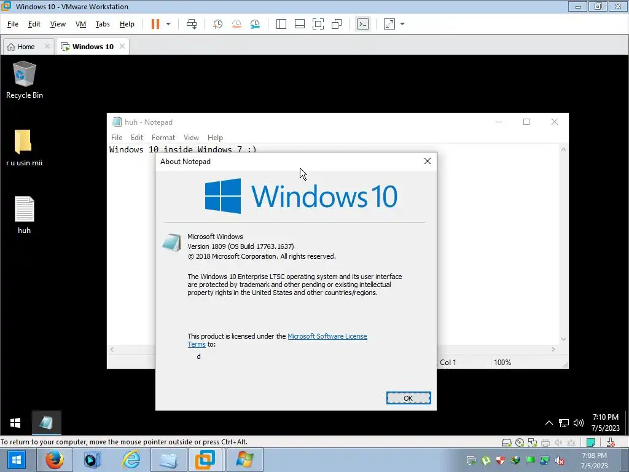Send Ctrl+Alt+Del to the virtual machine

point(192,24)
